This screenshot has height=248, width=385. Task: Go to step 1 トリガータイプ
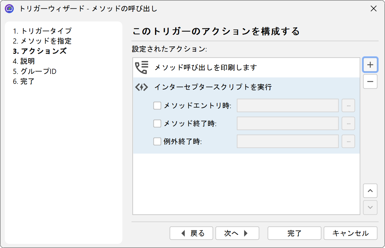(x=42, y=31)
